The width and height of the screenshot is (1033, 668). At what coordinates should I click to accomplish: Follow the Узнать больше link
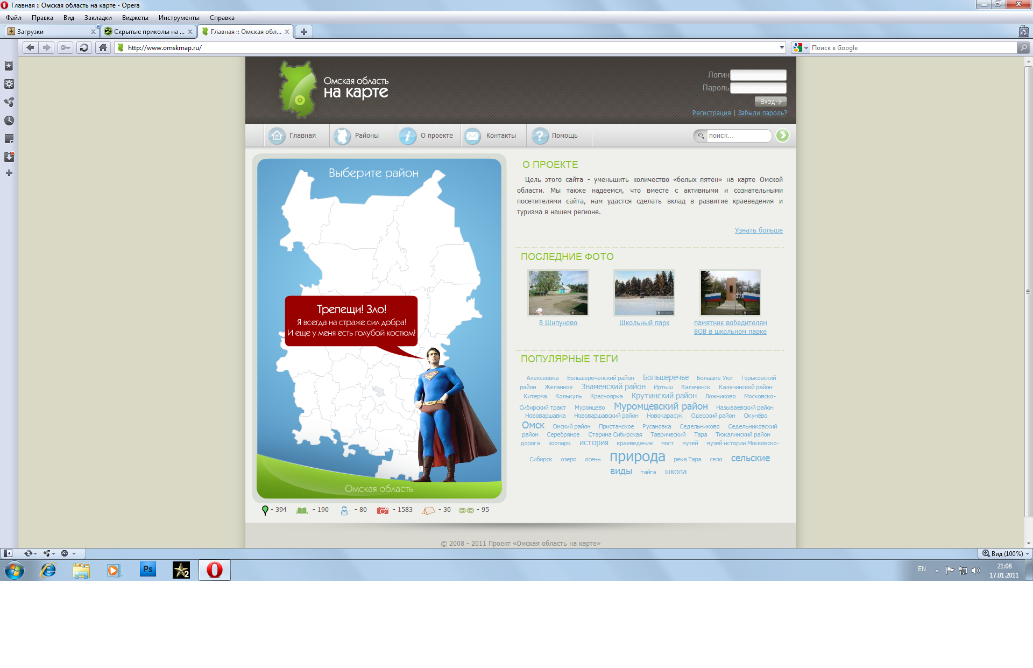[759, 230]
